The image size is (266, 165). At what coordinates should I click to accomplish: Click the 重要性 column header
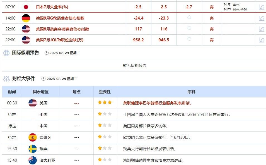point(104,92)
